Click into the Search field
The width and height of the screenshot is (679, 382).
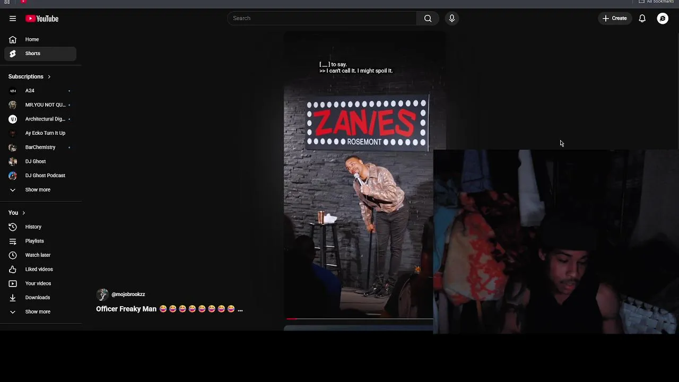(x=322, y=19)
